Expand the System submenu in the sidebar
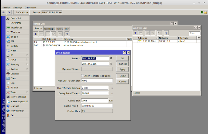 27,69
